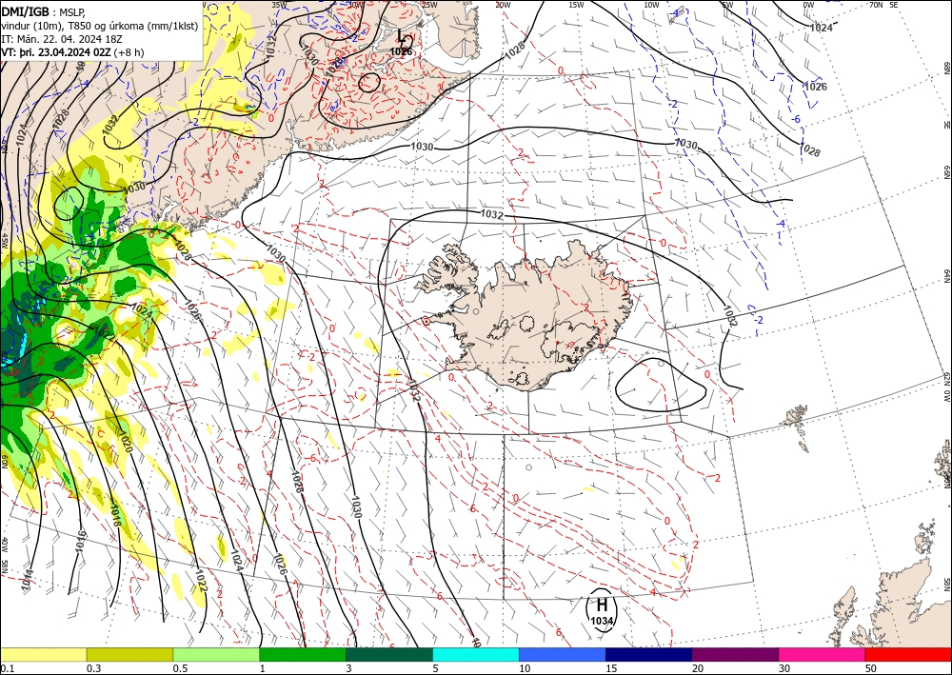This screenshot has width=952, height=675.
Task: Select the red 50+ legend swatch
Action: click(908, 654)
